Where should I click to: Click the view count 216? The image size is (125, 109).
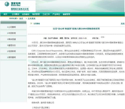[102, 37]
